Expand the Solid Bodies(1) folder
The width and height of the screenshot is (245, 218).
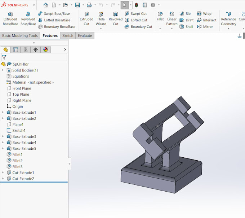point(3,70)
